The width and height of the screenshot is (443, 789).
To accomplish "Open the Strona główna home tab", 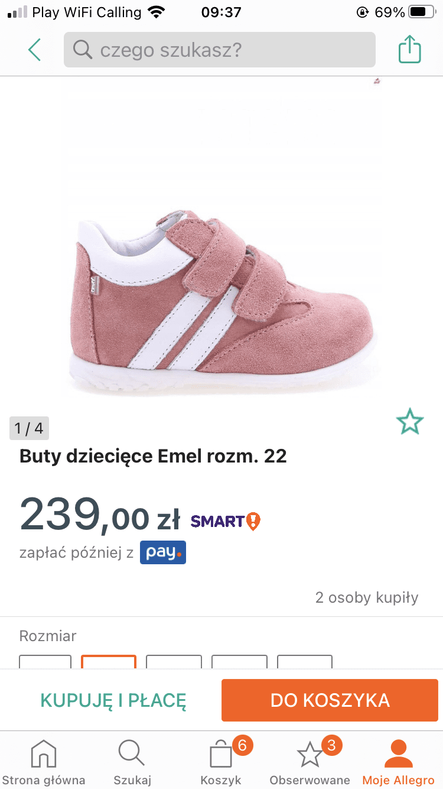I will [x=44, y=763].
